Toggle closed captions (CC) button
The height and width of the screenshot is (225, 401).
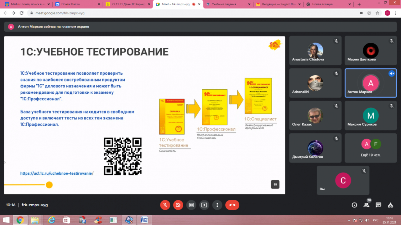pyautogui.click(x=191, y=205)
